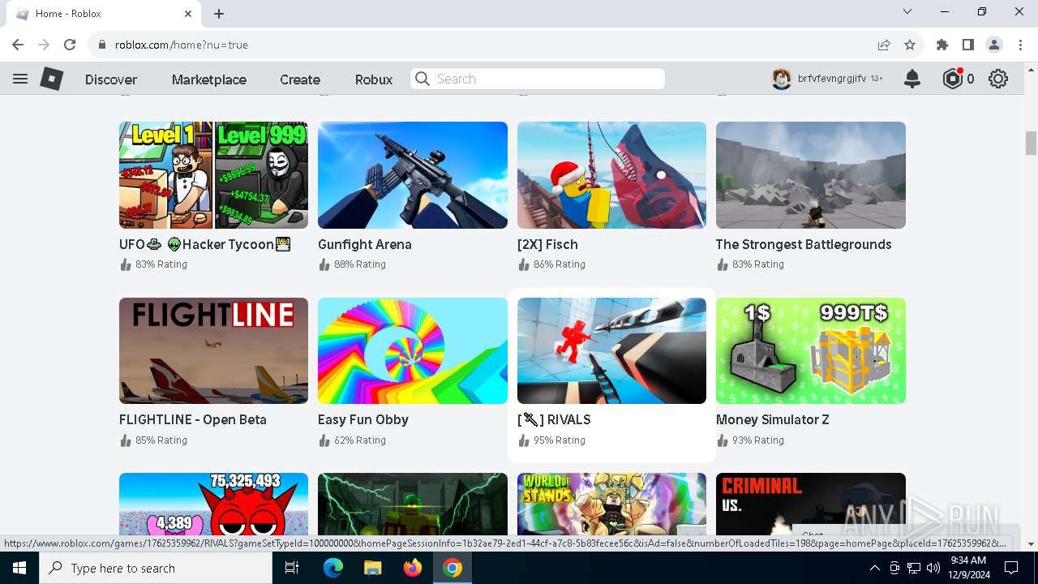The height and width of the screenshot is (584, 1038).
Task: Click the search magnifier icon
Action: click(x=422, y=79)
